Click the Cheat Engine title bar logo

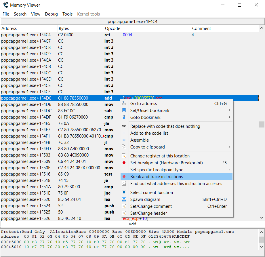tap(5, 5)
